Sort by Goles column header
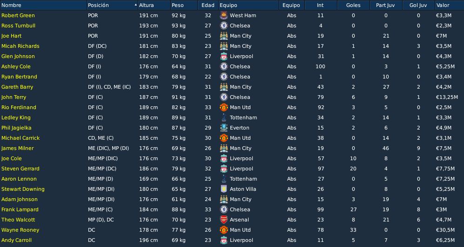The width and height of the screenshot is (464, 247). pos(353,5)
